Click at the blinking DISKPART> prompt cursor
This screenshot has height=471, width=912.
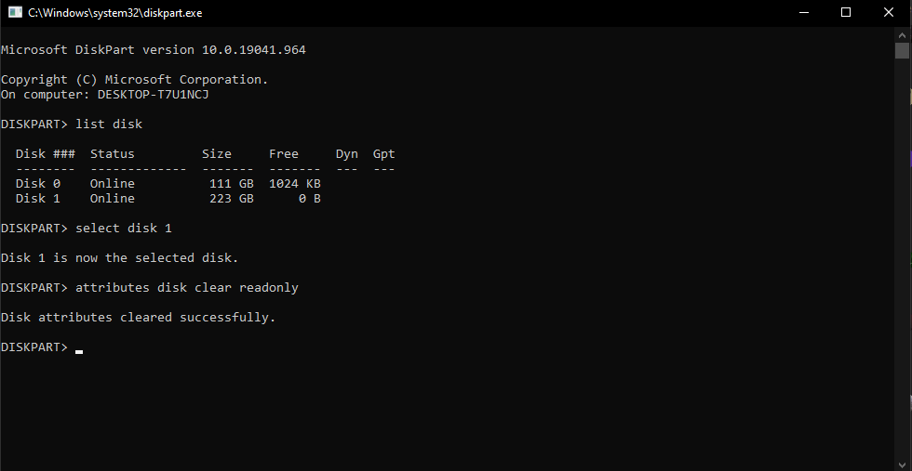tap(79, 347)
